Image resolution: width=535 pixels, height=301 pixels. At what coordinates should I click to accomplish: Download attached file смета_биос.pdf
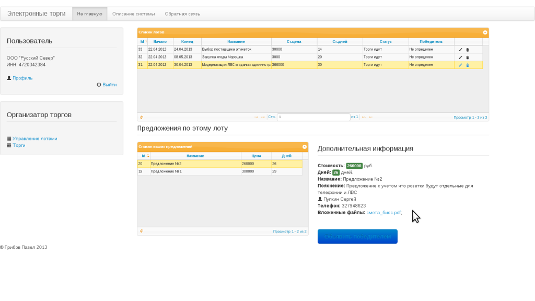[383, 212]
